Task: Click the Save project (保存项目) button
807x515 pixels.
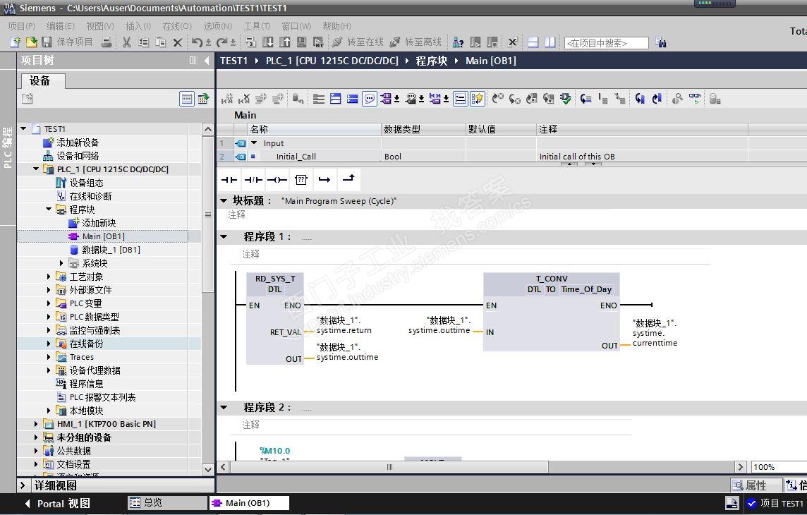Action: pos(68,42)
